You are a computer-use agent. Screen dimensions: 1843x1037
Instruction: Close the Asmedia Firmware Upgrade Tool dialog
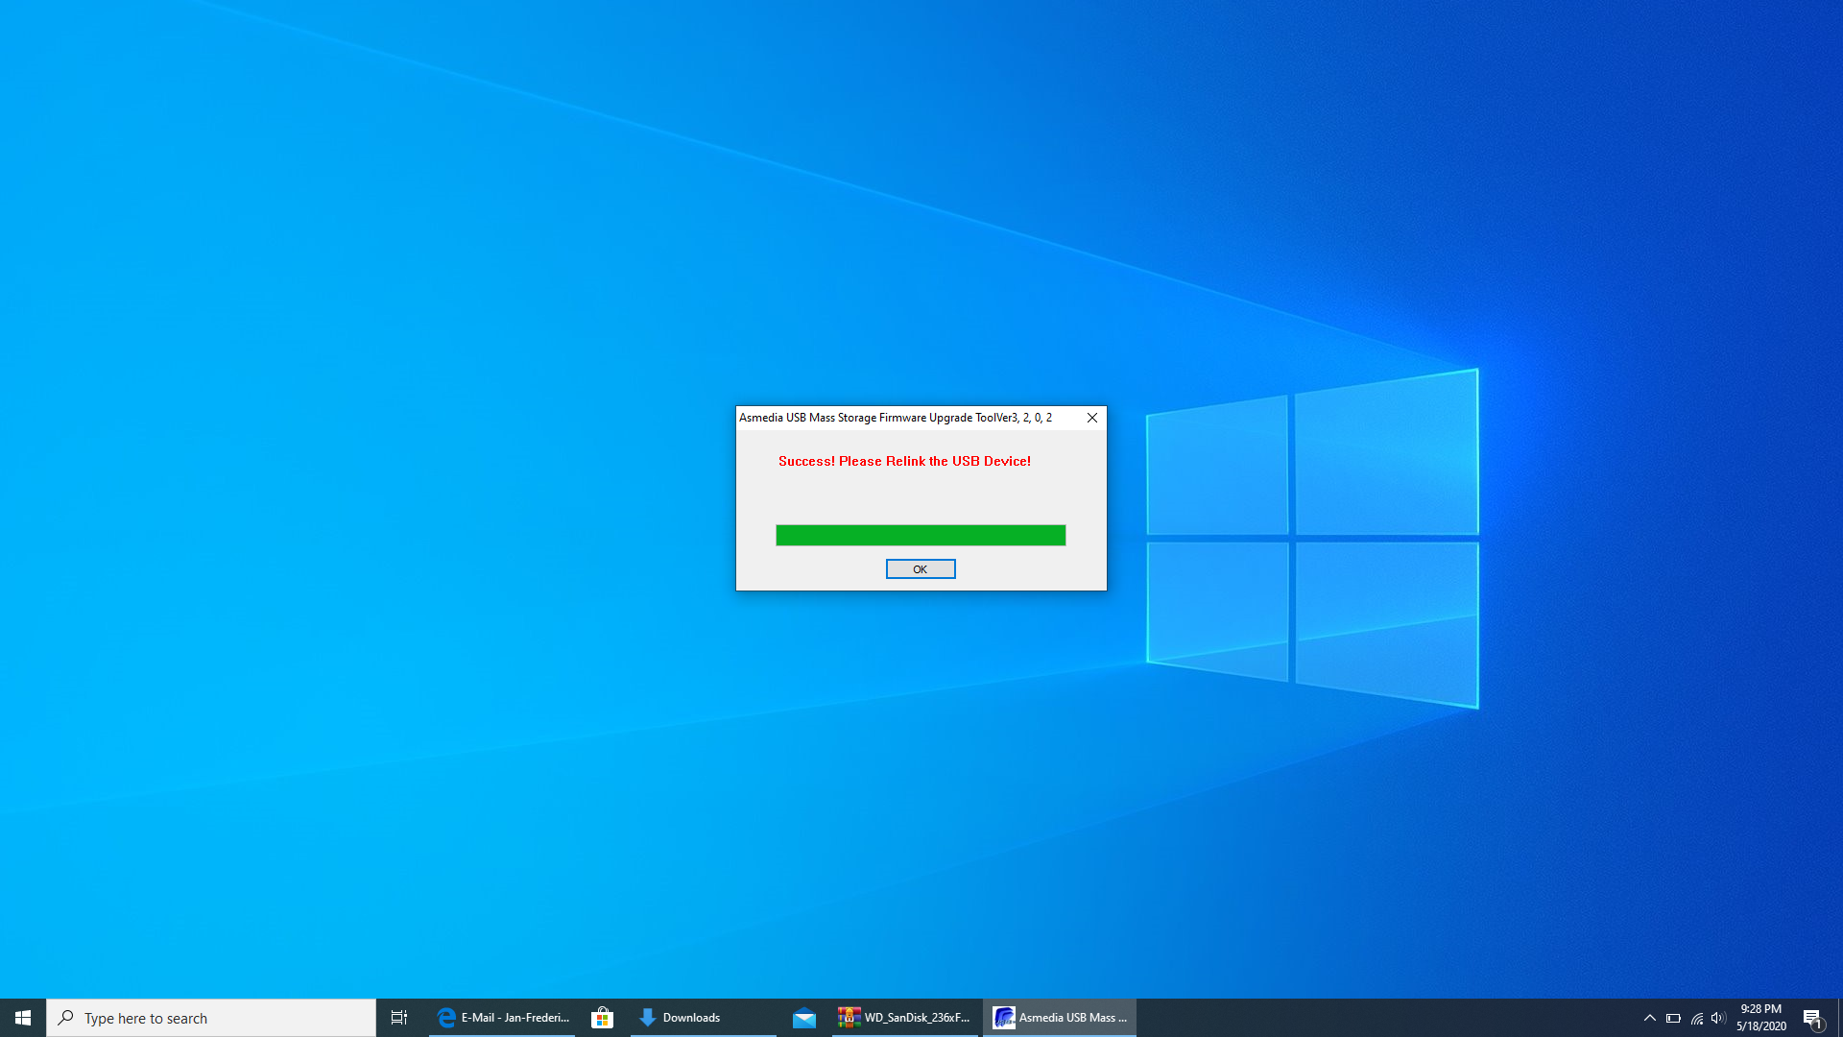pyautogui.click(x=1091, y=418)
